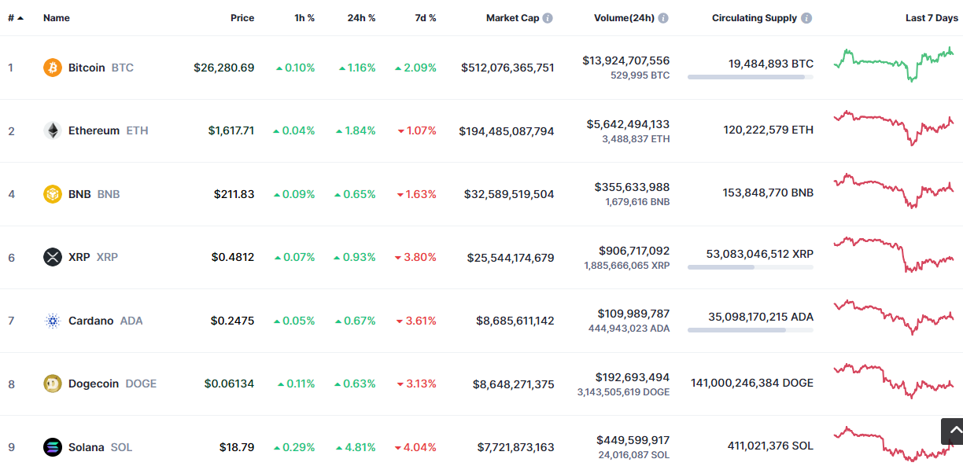Click XRP circulating supply progress bar
The height and width of the screenshot is (470, 963).
[751, 267]
